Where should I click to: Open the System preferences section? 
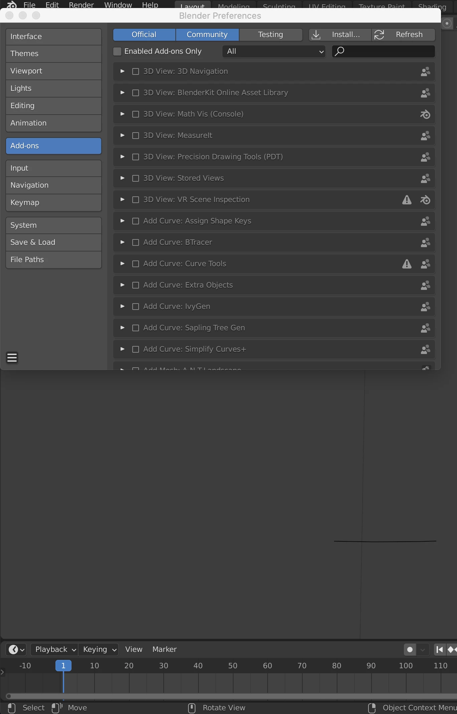(x=53, y=225)
